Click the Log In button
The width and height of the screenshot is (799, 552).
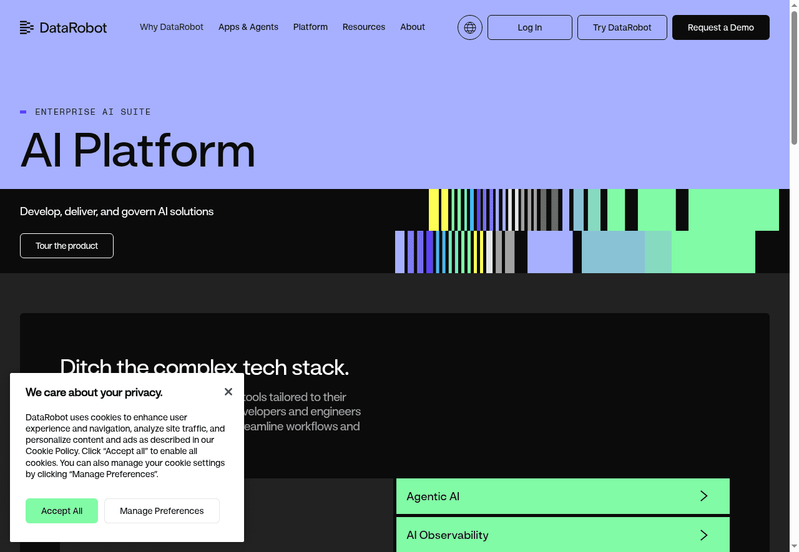pyautogui.click(x=529, y=27)
